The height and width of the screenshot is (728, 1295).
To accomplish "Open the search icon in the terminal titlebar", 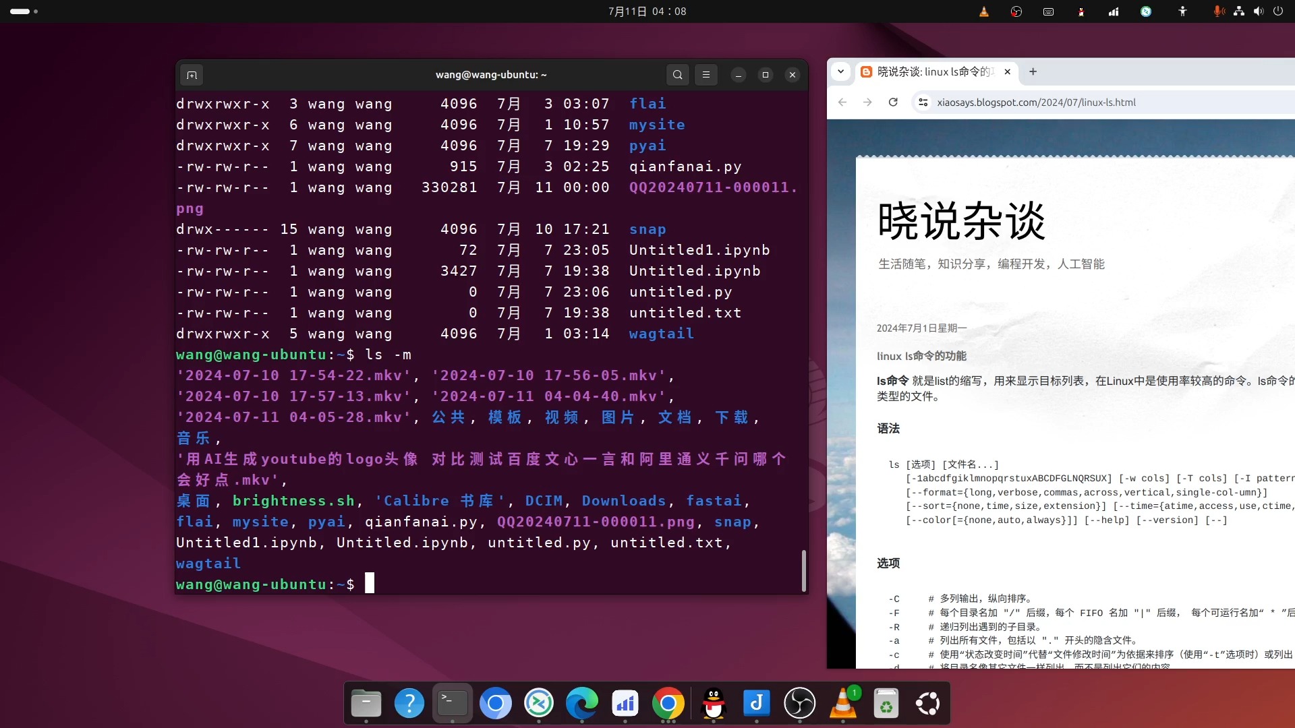I will click(677, 75).
